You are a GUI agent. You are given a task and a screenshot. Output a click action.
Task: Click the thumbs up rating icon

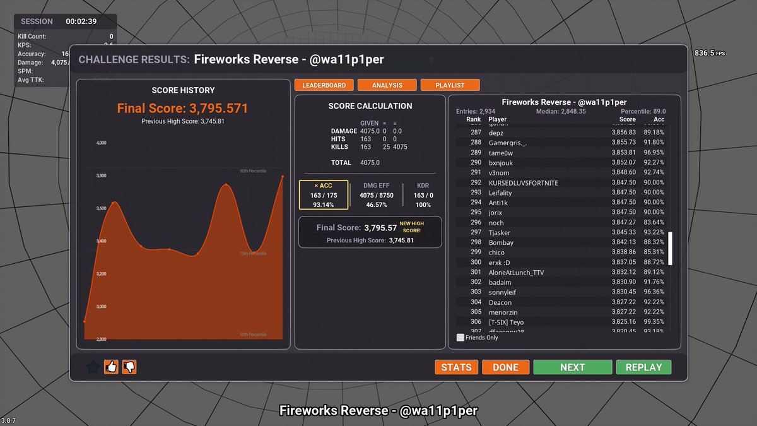pyautogui.click(x=111, y=367)
